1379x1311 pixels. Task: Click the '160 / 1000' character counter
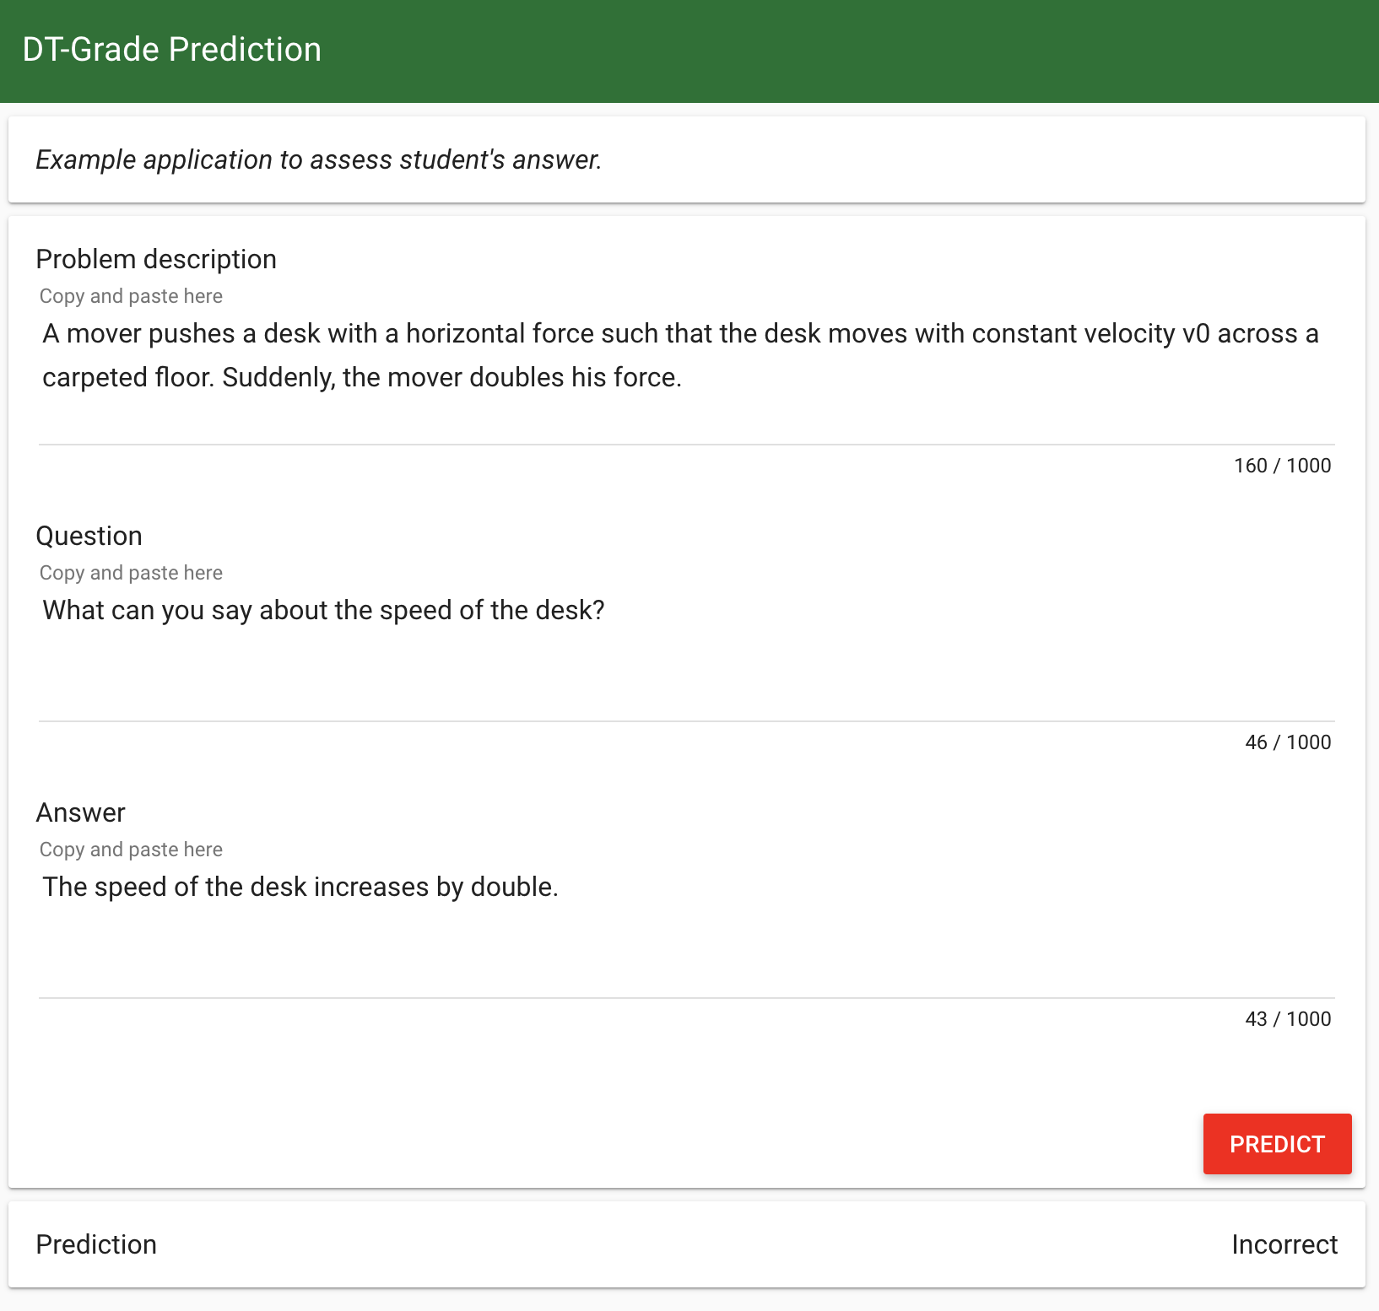[x=1282, y=466]
